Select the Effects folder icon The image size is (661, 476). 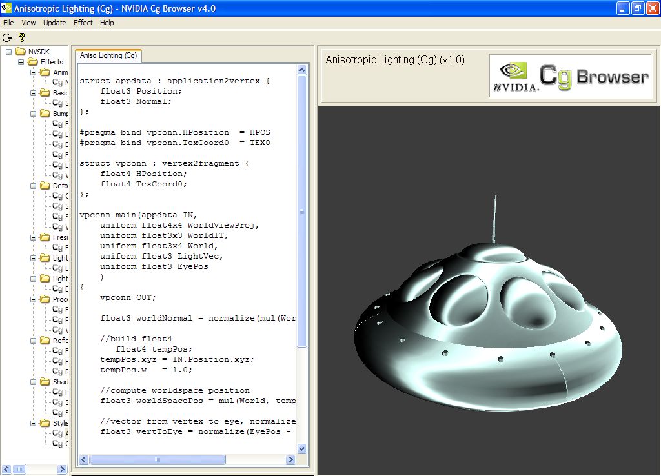(33, 62)
